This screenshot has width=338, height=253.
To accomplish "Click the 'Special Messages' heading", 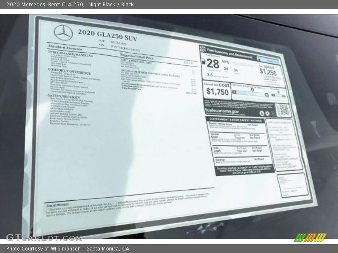I will point(58,205).
